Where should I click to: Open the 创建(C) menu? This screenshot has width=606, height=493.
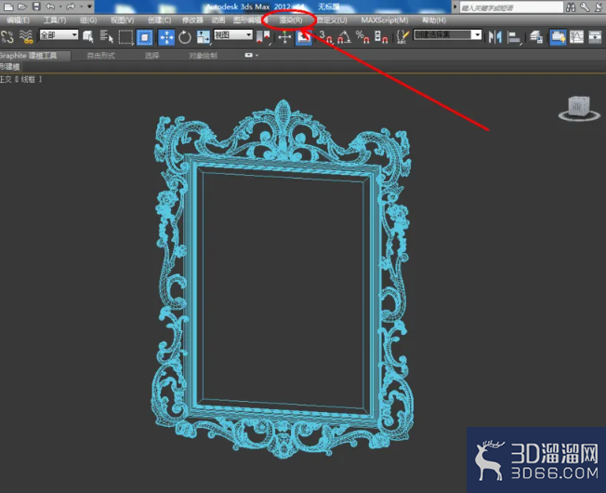[x=159, y=20]
